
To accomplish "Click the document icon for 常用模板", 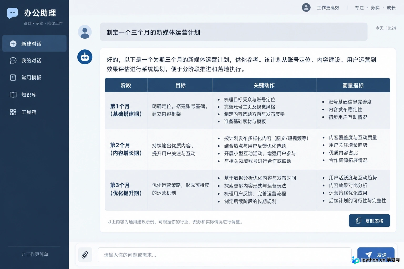I will (13, 77).
